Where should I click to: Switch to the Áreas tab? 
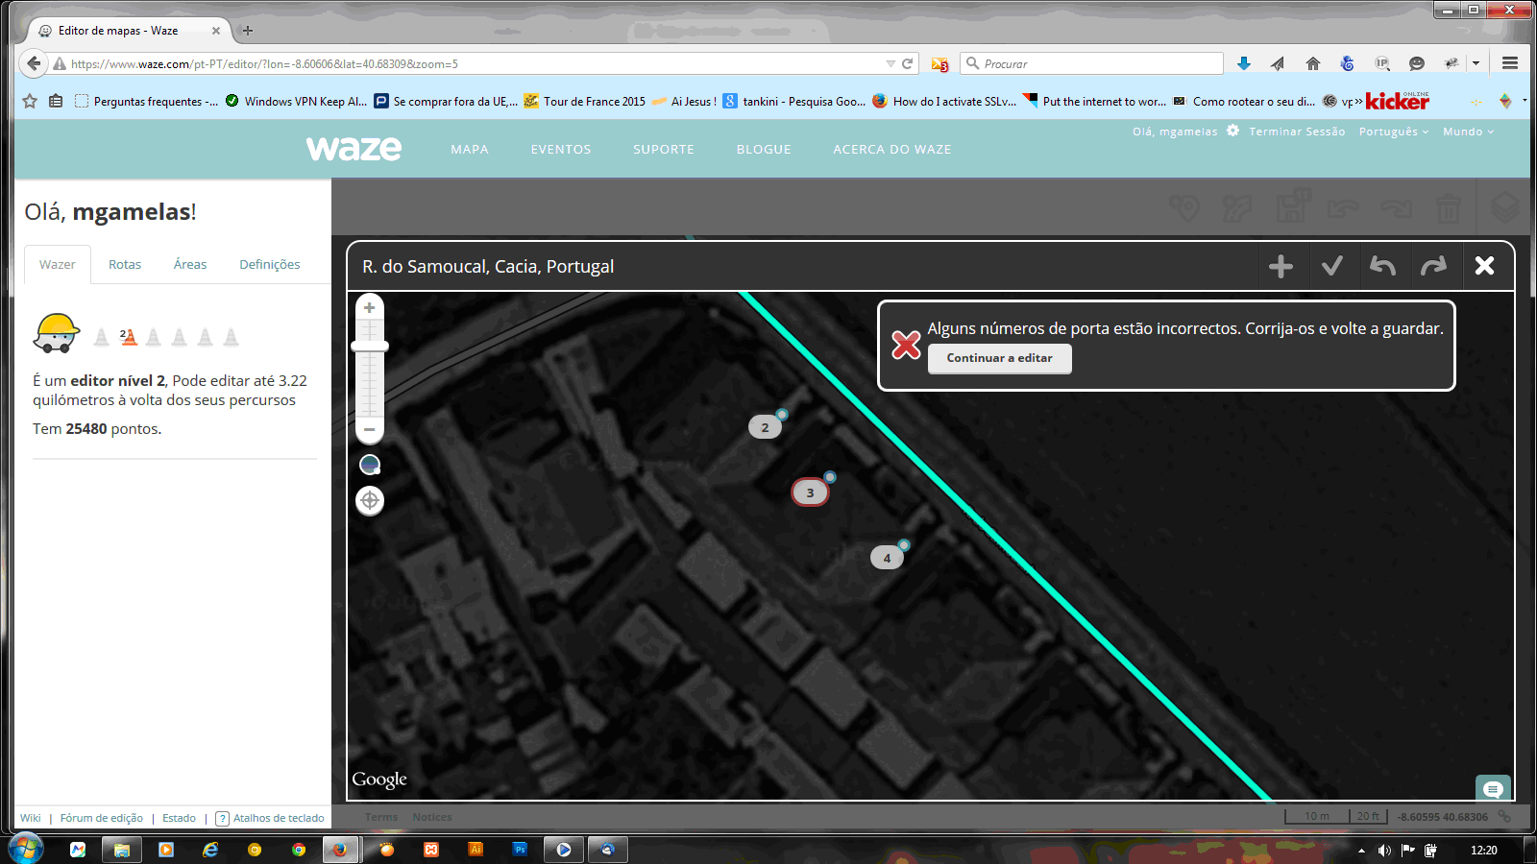(x=190, y=264)
